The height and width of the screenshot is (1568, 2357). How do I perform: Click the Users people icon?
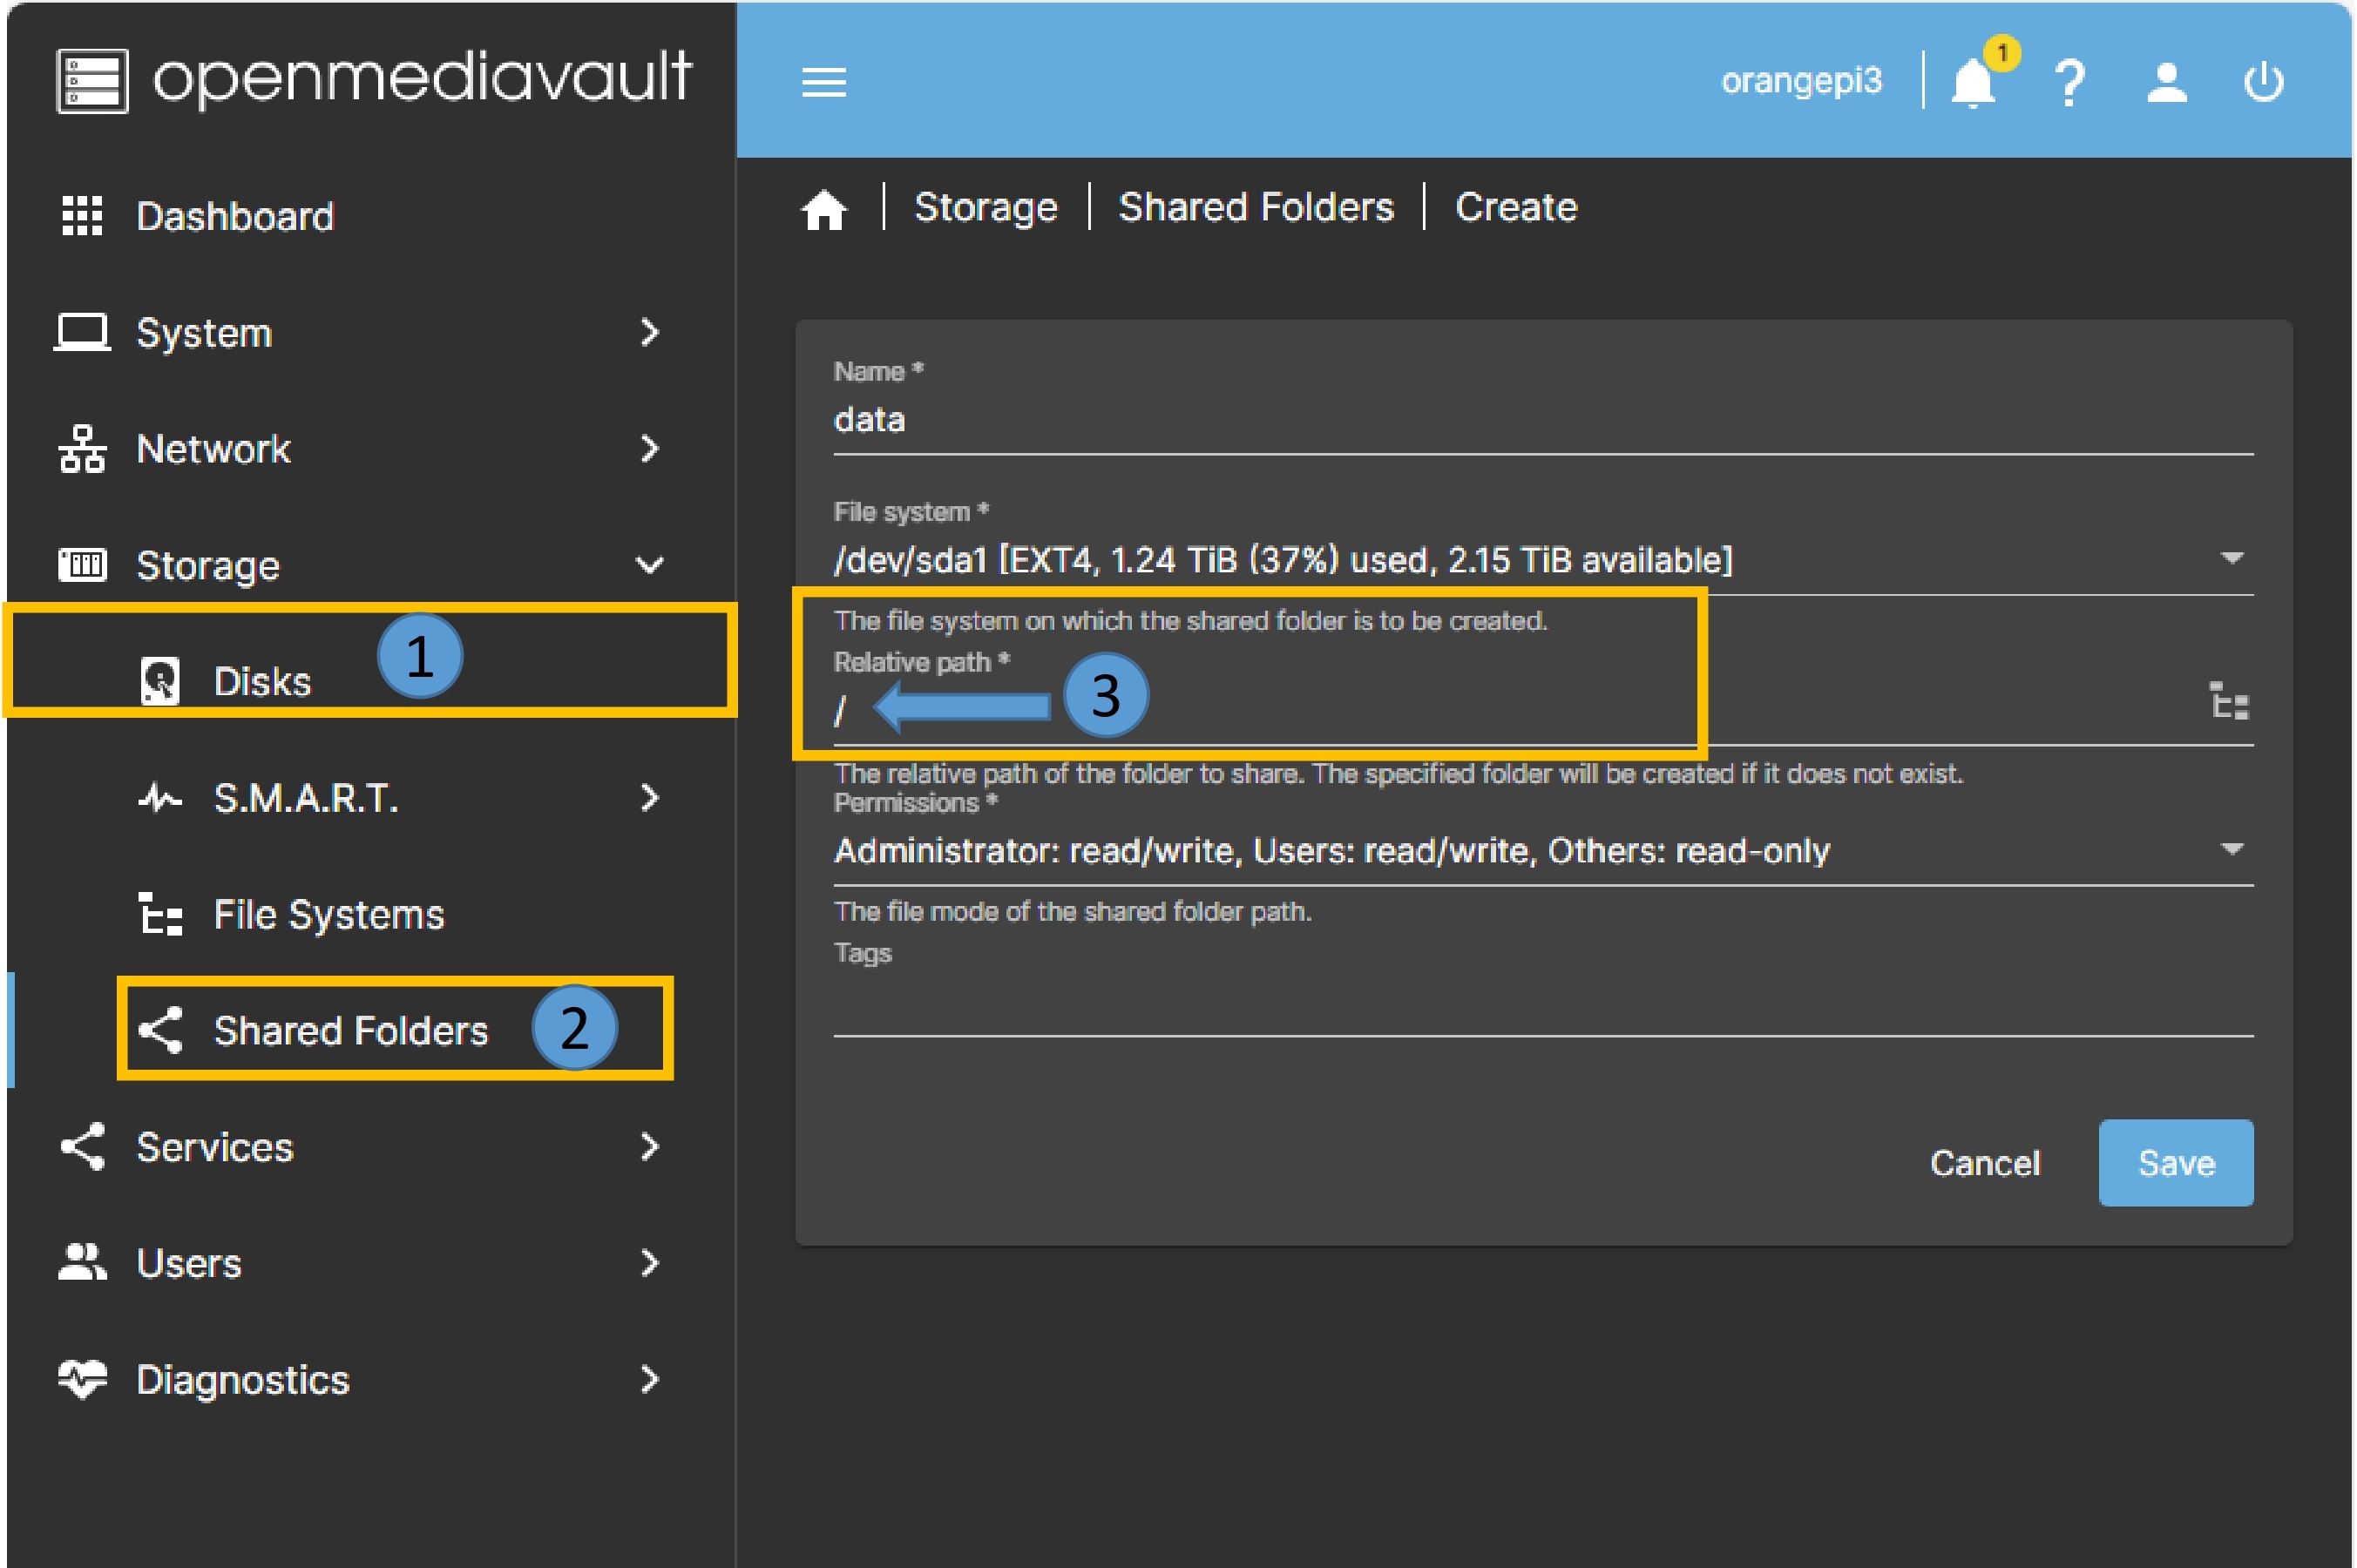82,1263
